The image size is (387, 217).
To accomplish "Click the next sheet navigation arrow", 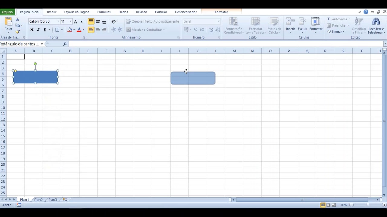I will point(10,200).
